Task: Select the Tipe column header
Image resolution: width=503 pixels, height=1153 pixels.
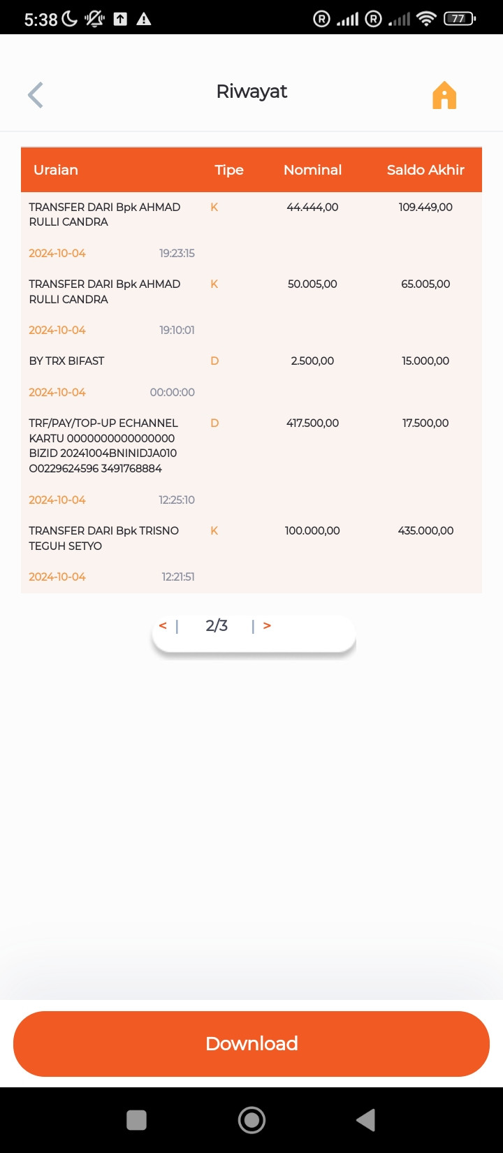Action: click(x=229, y=170)
